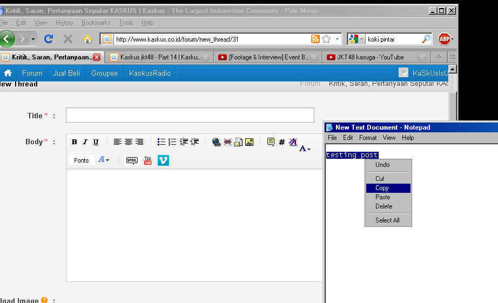The image size is (498, 303).
Task: Bookmark this page with the star
Action: [x=326, y=39]
